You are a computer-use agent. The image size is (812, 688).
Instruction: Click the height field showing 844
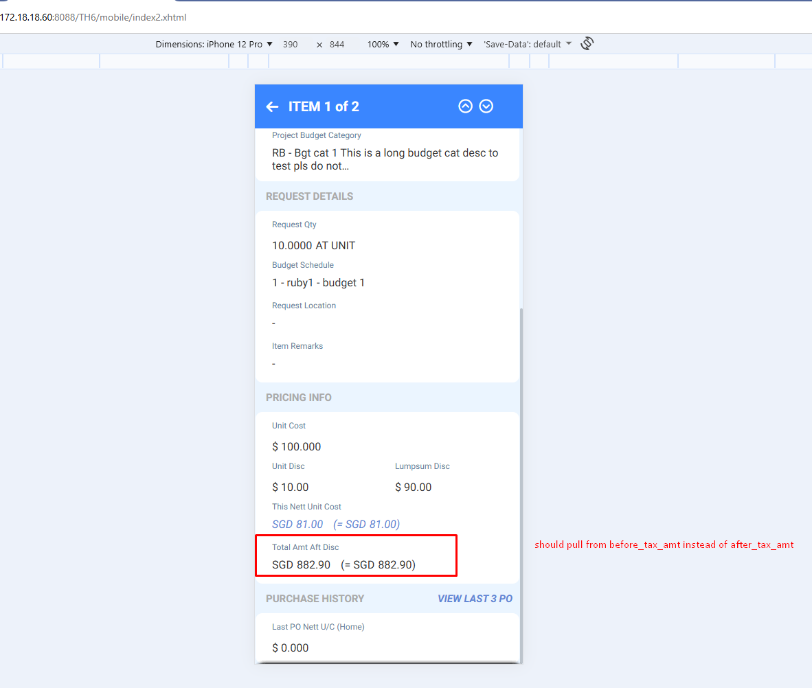pos(337,44)
